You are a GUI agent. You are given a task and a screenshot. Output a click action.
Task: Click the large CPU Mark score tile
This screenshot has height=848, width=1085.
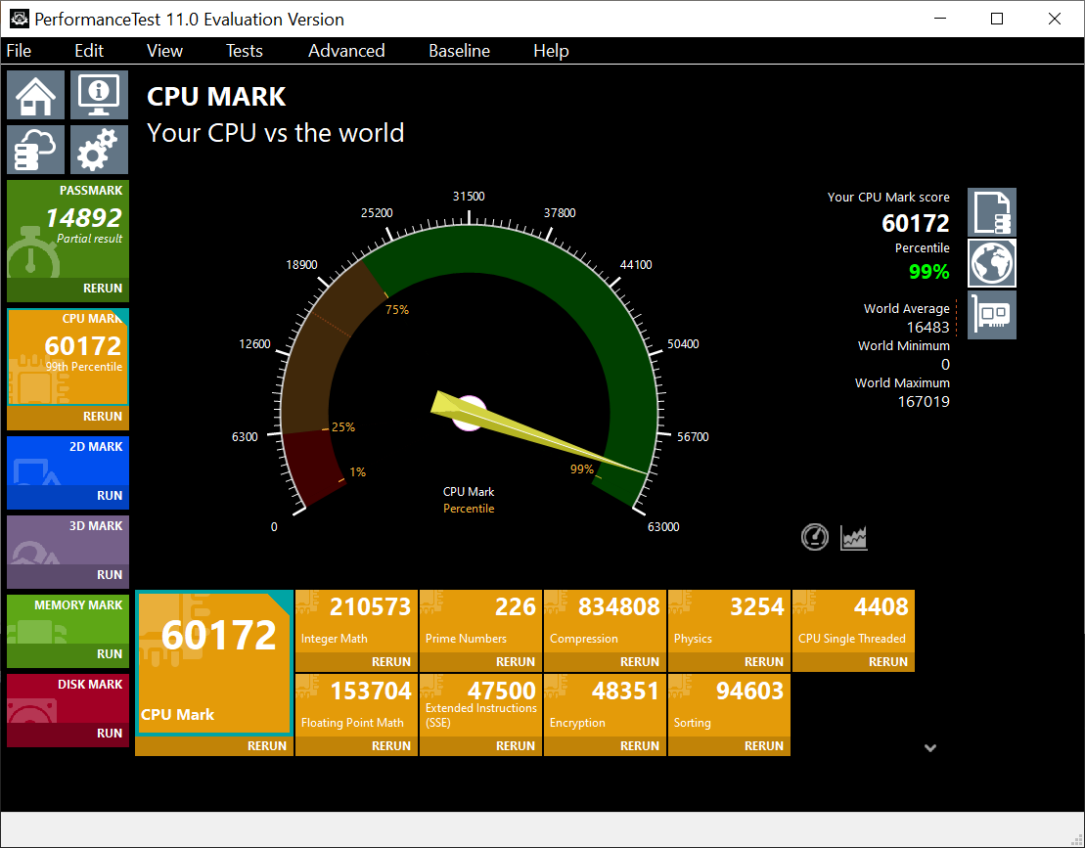[x=213, y=662]
